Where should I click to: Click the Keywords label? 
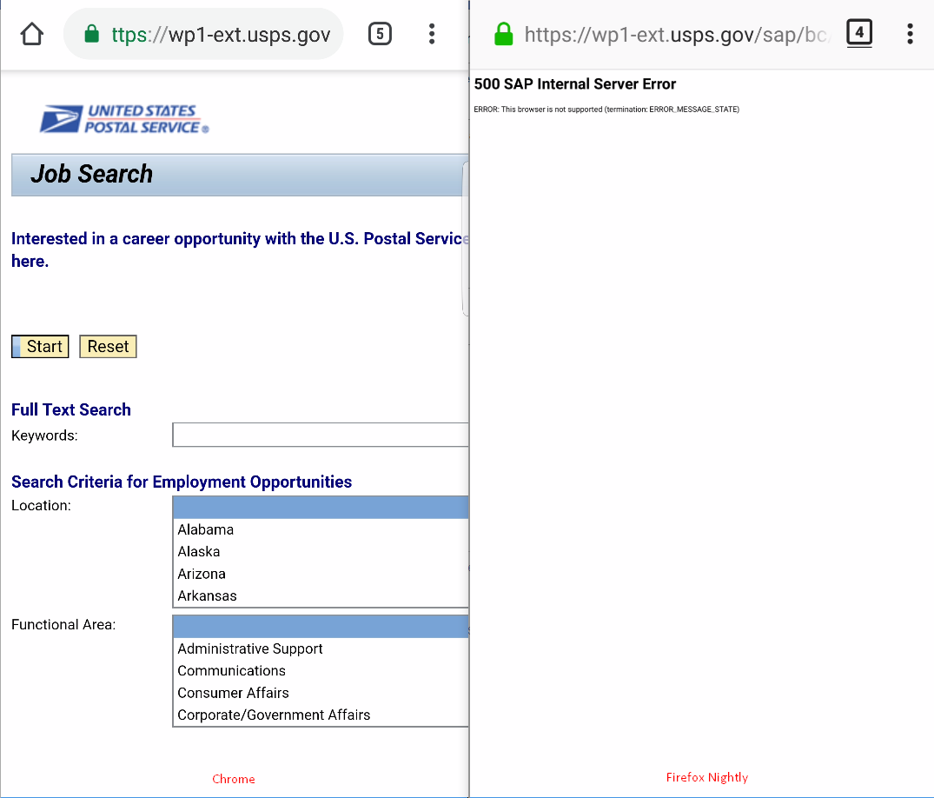tap(44, 436)
